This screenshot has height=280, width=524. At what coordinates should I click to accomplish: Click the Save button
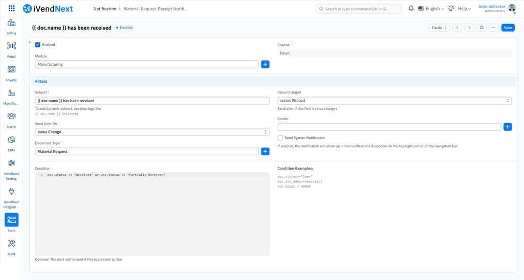tap(508, 28)
